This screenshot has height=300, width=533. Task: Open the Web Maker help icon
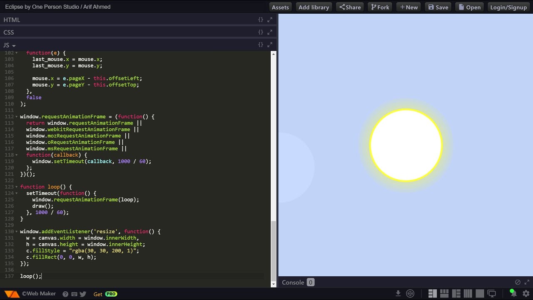[65, 294]
